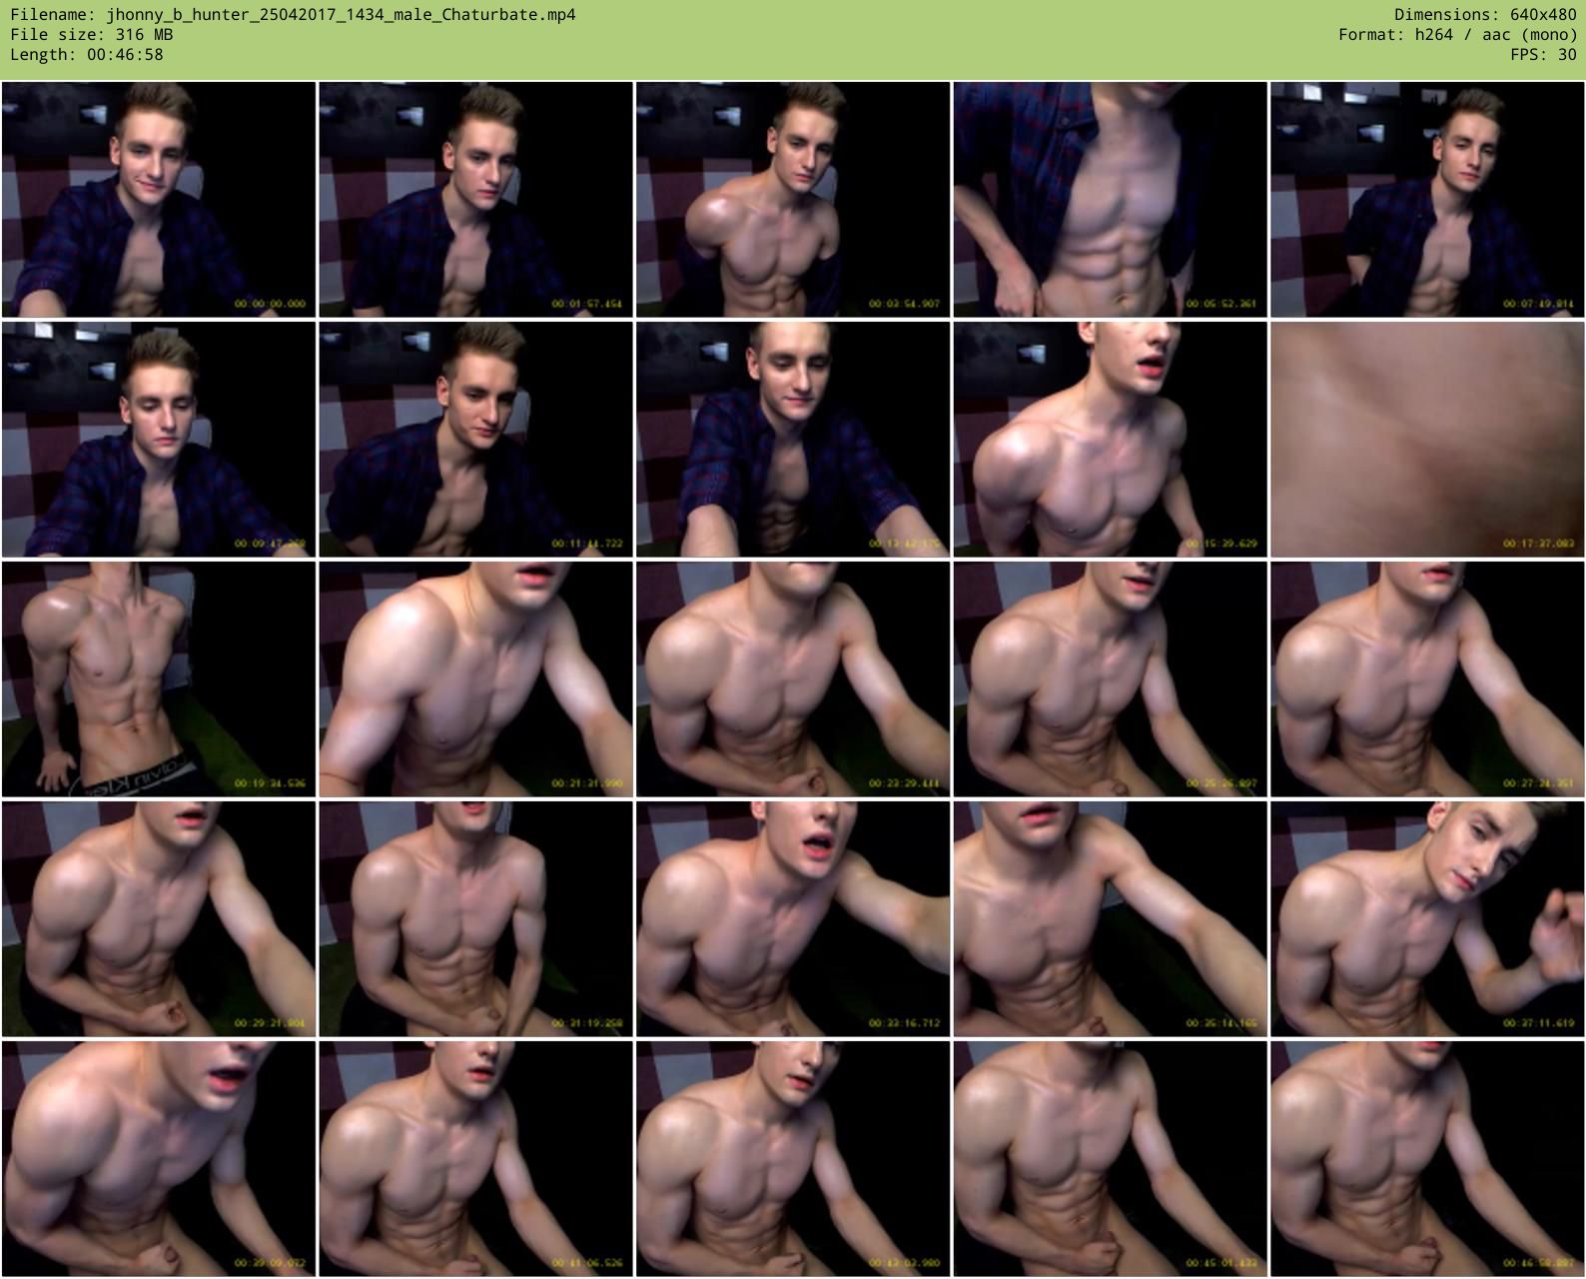
Task: Open the thumbnail at 00:13:42
Action: [x=793, y=439]
